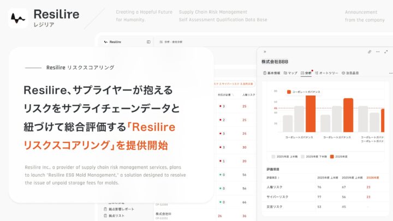Screen dimensions: 393x221
Task: Click the 人権リスク column header in the list
Action: [249, 95]
